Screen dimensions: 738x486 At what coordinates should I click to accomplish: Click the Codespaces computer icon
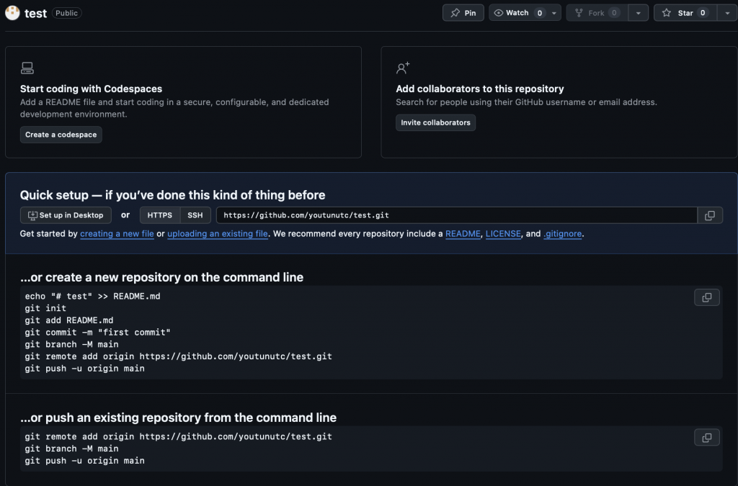click(27, 68)
